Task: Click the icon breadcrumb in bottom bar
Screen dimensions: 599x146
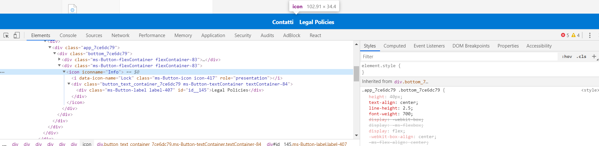Action: point(87,144)
